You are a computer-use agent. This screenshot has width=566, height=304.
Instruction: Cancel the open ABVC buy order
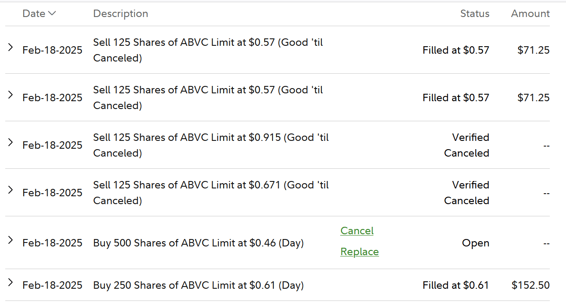pos(357,231)
